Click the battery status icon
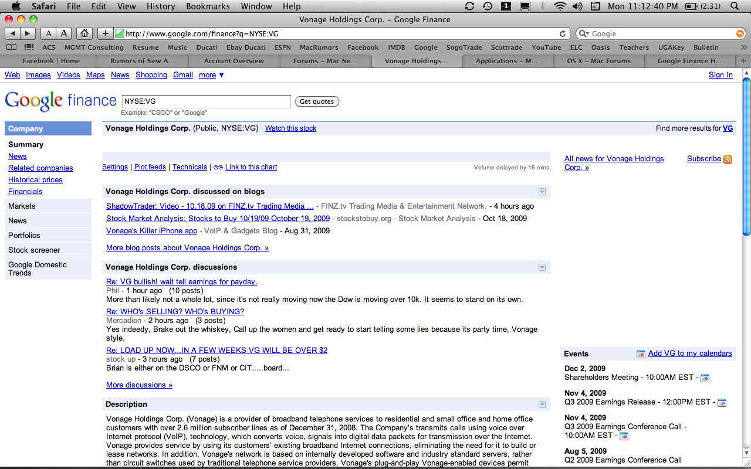This screenshot has width=751, height=469. point(692,6)
